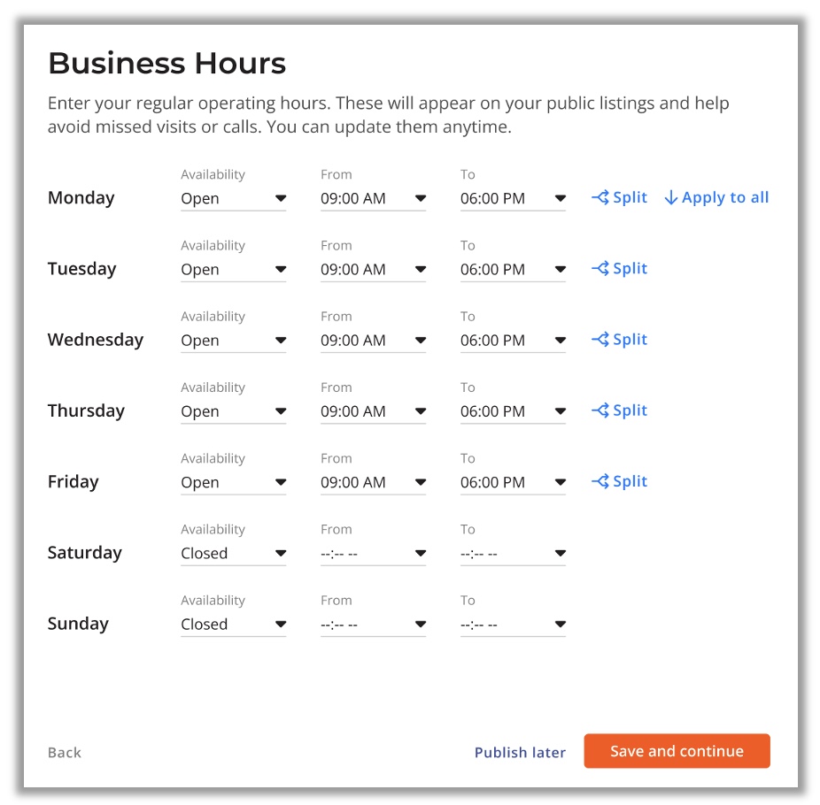Go Back to previous step
This screenshot has width=820, height=805.
tap(65, 752)
